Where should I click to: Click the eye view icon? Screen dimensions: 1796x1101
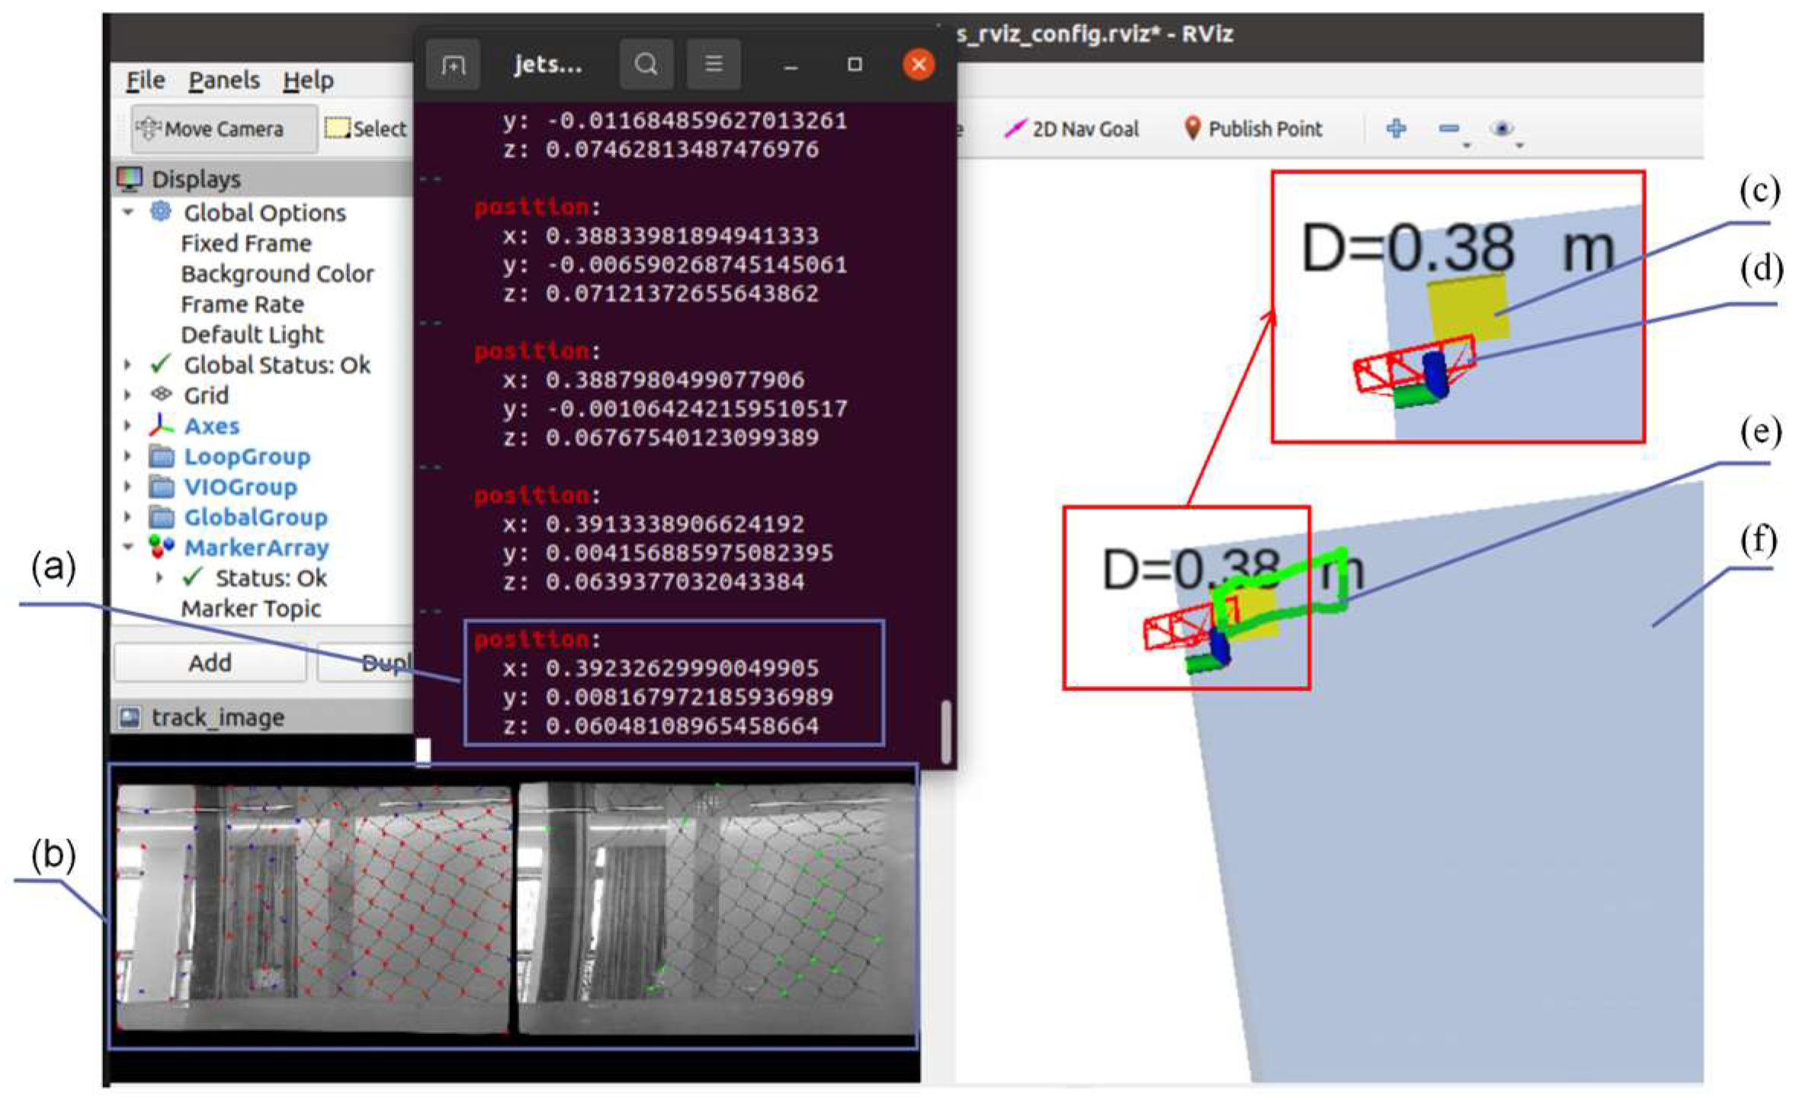[x=1502, y=129]
